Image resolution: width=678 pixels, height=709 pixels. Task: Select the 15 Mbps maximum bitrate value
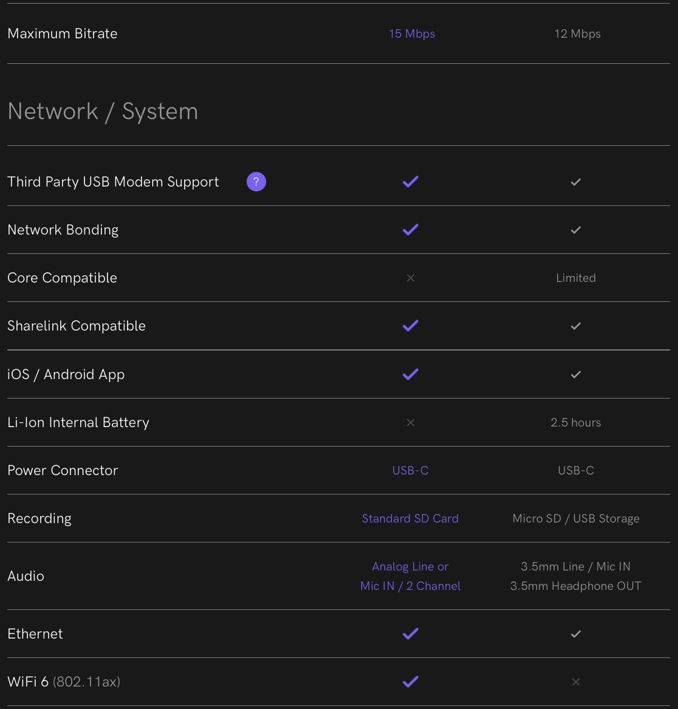(x=412, y=34)
